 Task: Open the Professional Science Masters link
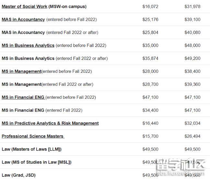coord(32,136)
